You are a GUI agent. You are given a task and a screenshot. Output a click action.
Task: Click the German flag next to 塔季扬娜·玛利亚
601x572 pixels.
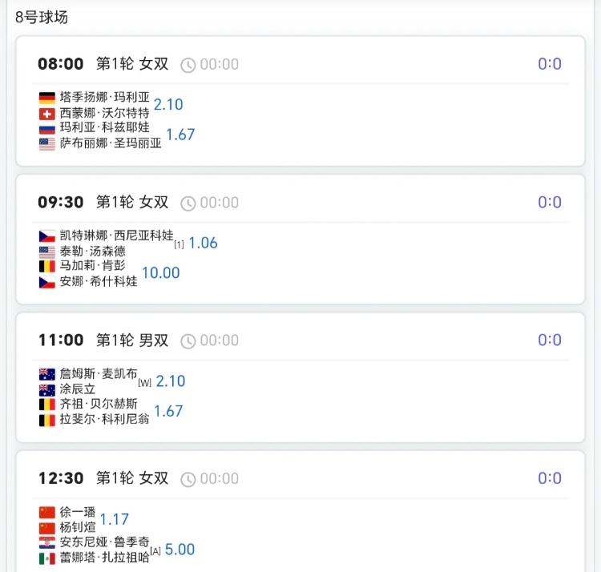click(47, 98)
